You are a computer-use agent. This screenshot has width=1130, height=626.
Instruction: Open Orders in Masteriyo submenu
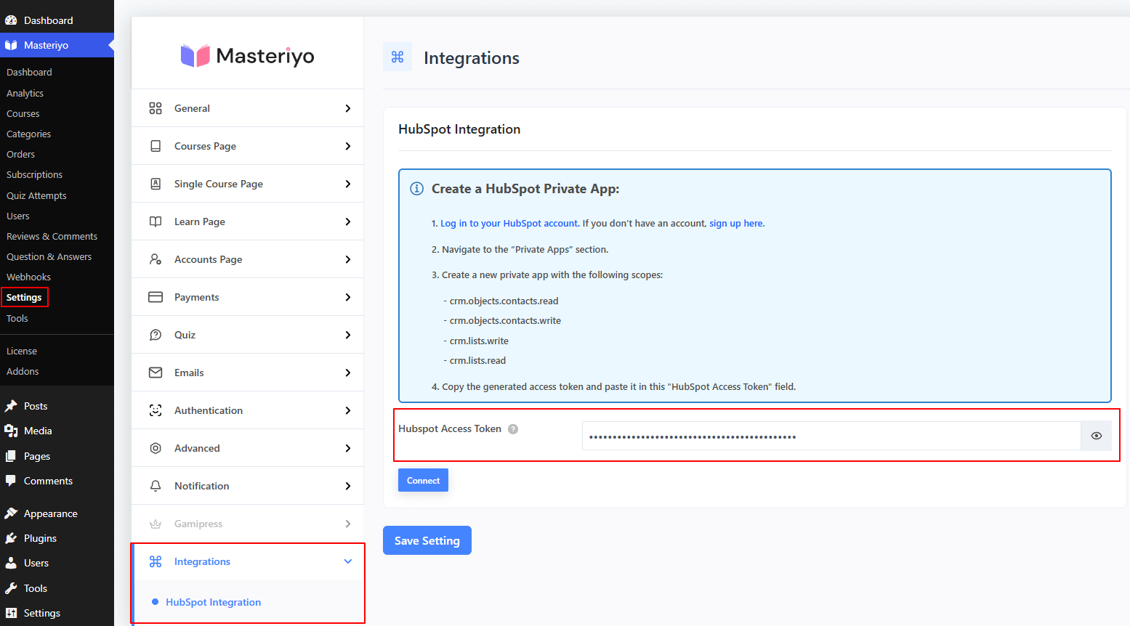pyautogui.click(x=20, y=154)
